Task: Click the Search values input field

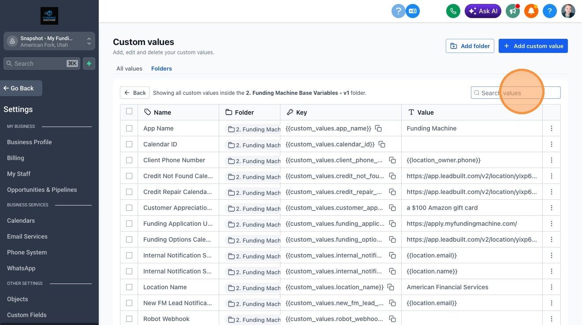Action: (x=516, y=93)
